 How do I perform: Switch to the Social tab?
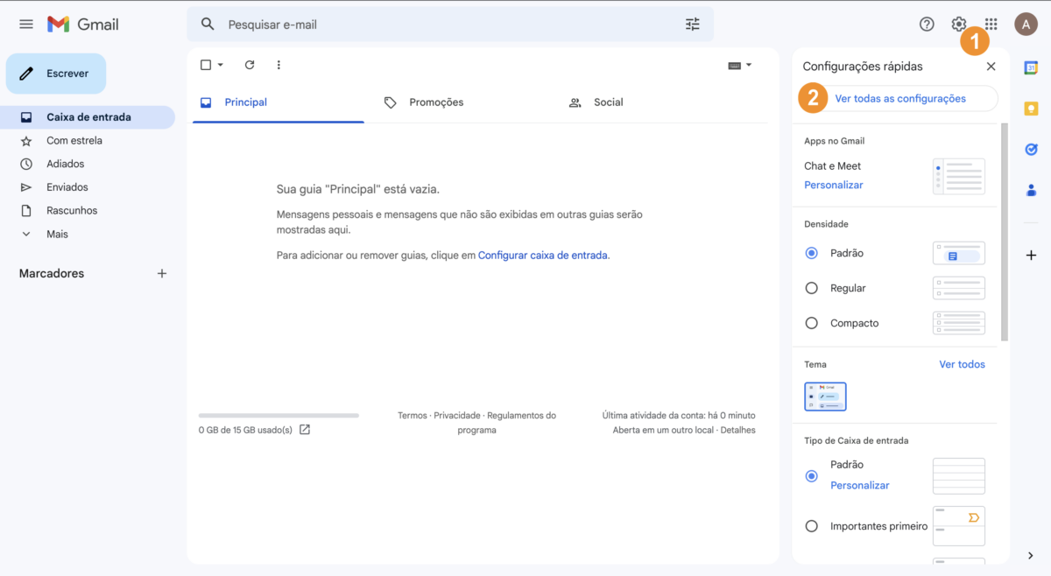click(608, 102)
